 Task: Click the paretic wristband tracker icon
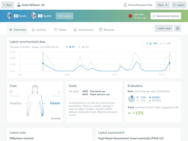[x=9, y=16]
